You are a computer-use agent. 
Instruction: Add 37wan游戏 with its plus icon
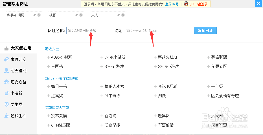click(x=102, y=67)
